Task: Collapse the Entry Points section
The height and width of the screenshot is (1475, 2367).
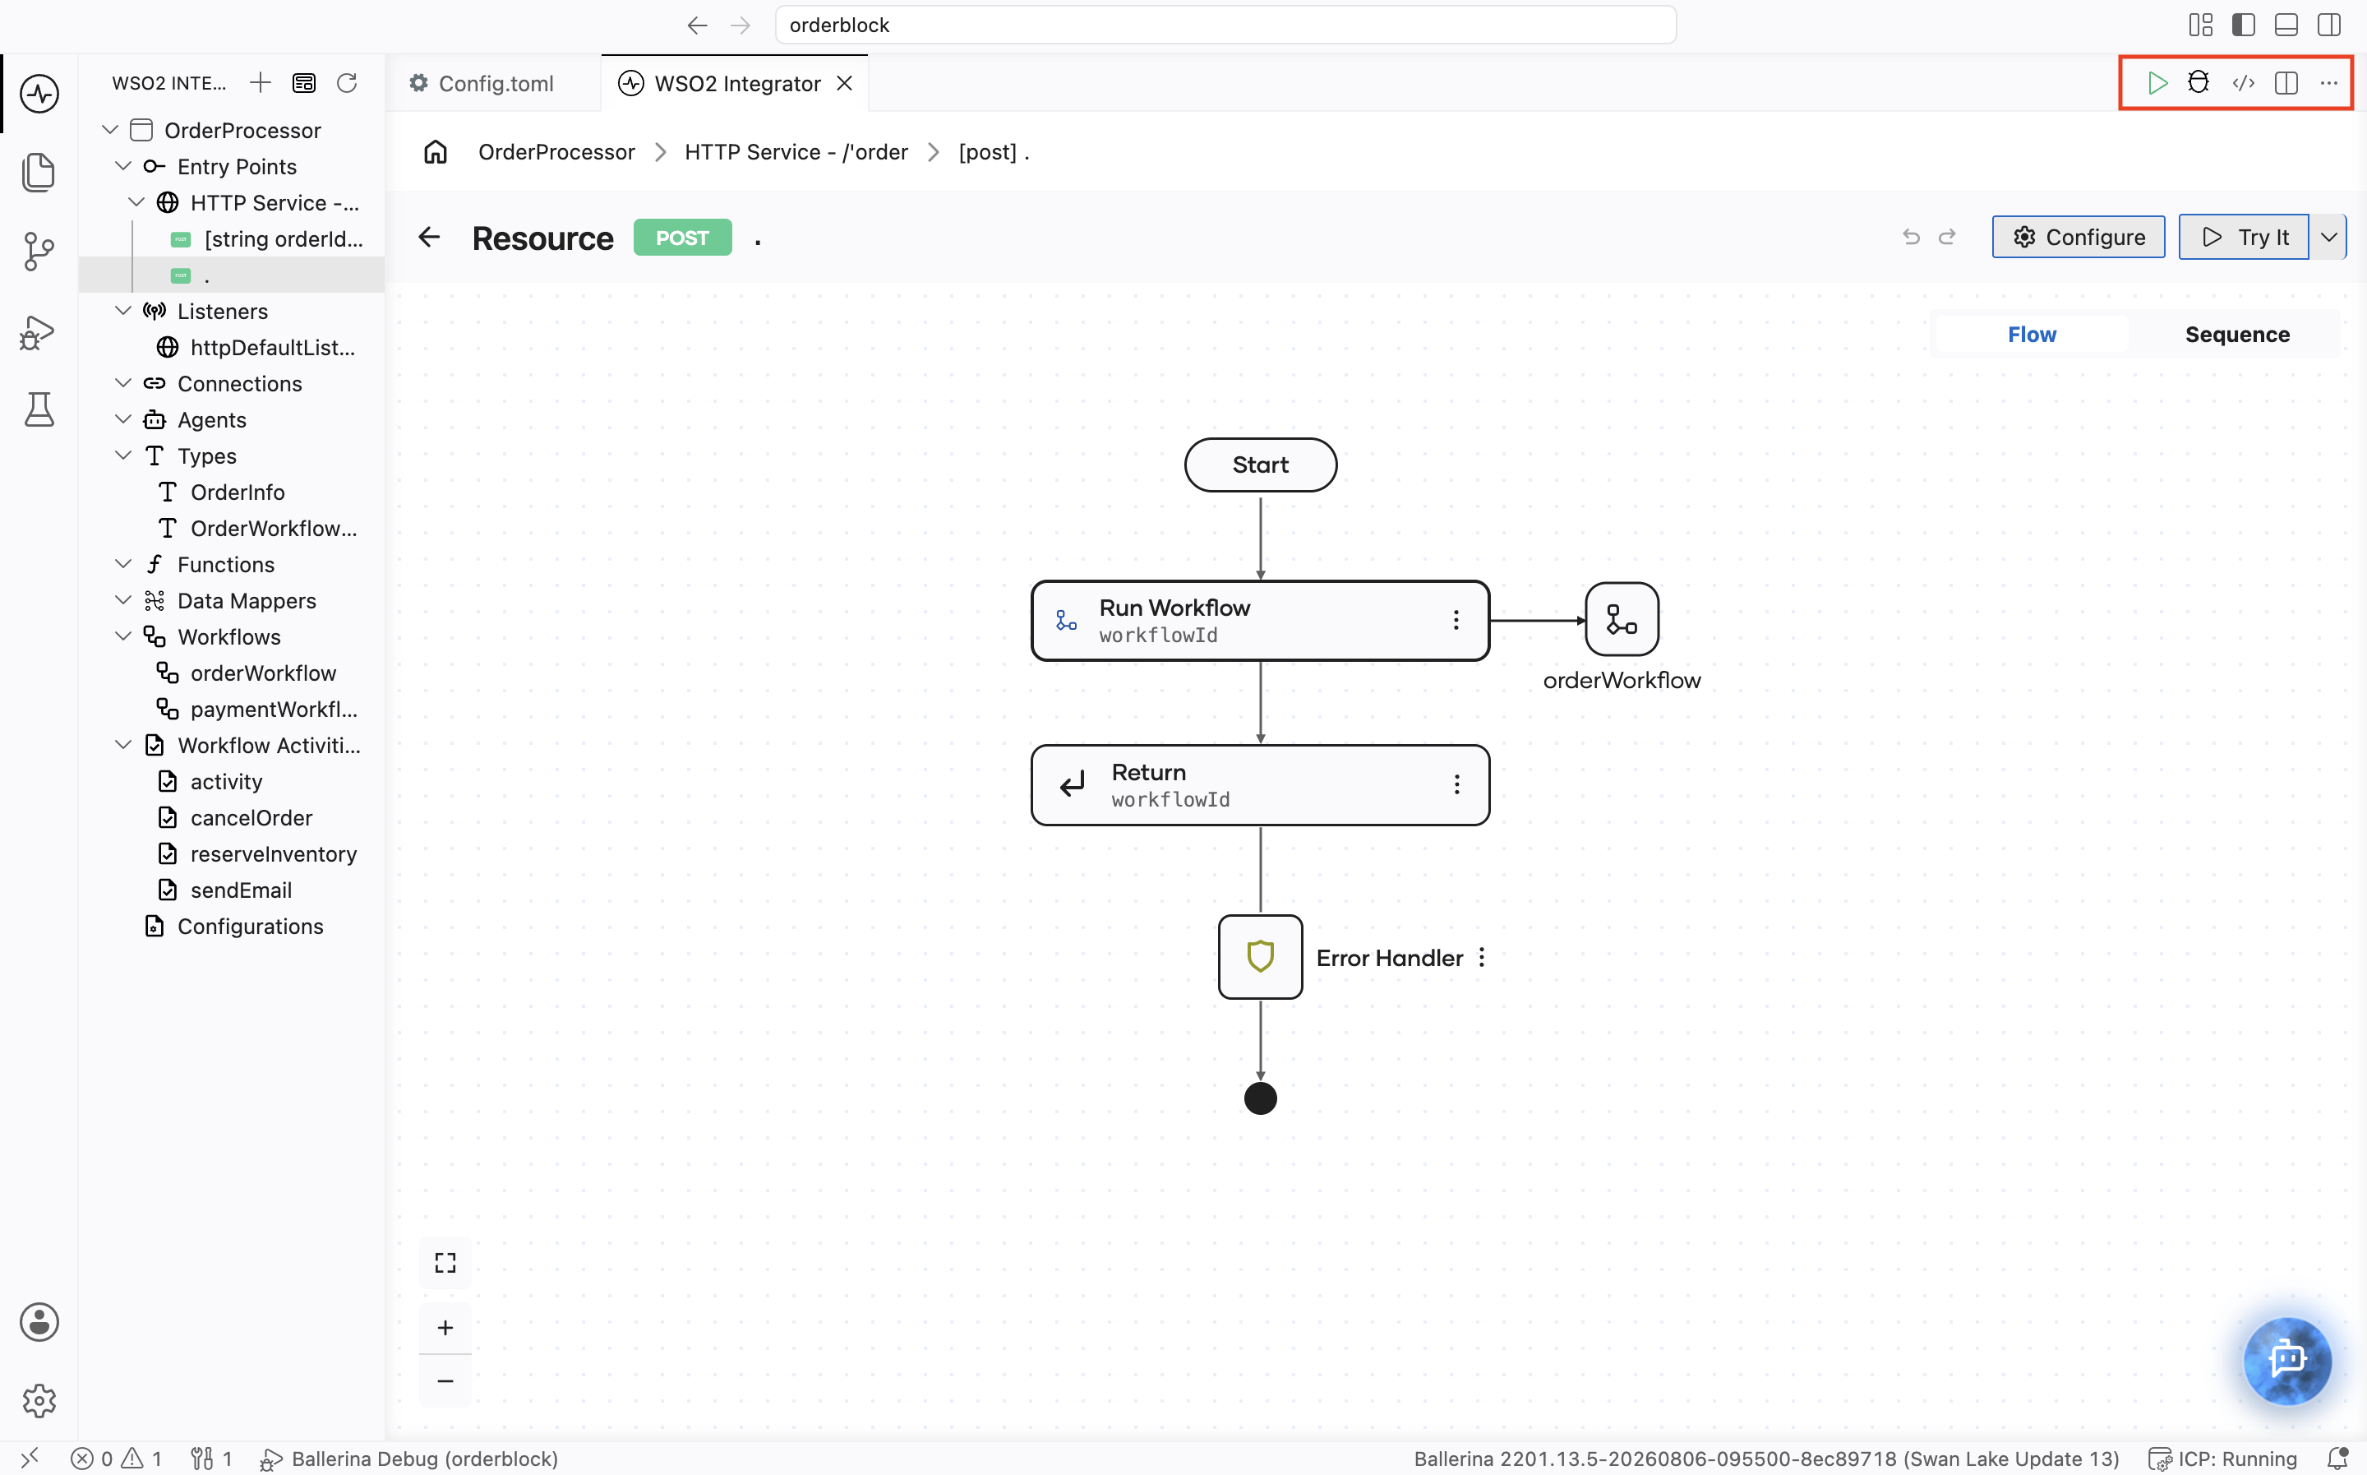Action: point(122,166)
